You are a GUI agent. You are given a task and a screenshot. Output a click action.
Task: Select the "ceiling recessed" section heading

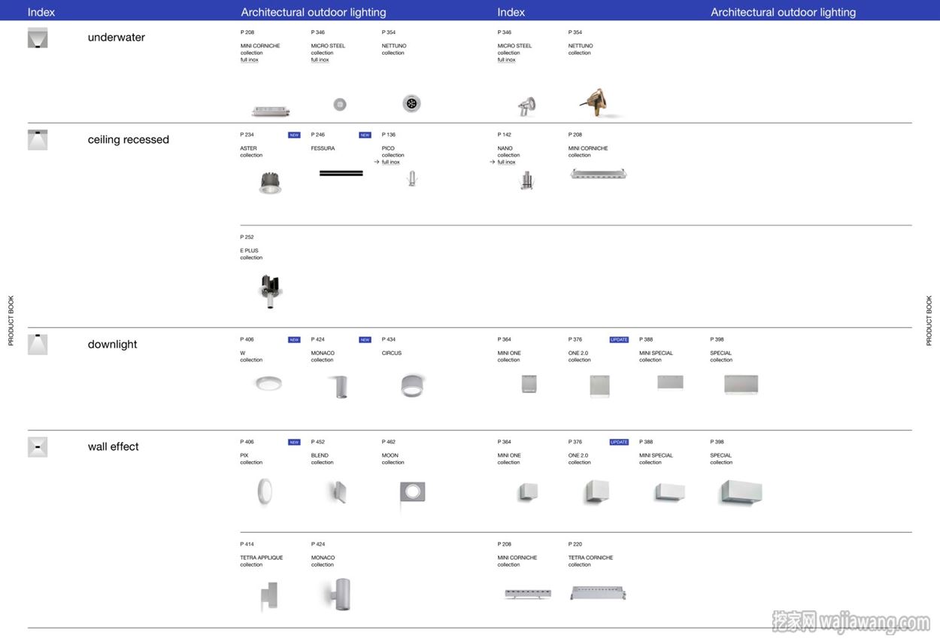[x=129, y=140]
